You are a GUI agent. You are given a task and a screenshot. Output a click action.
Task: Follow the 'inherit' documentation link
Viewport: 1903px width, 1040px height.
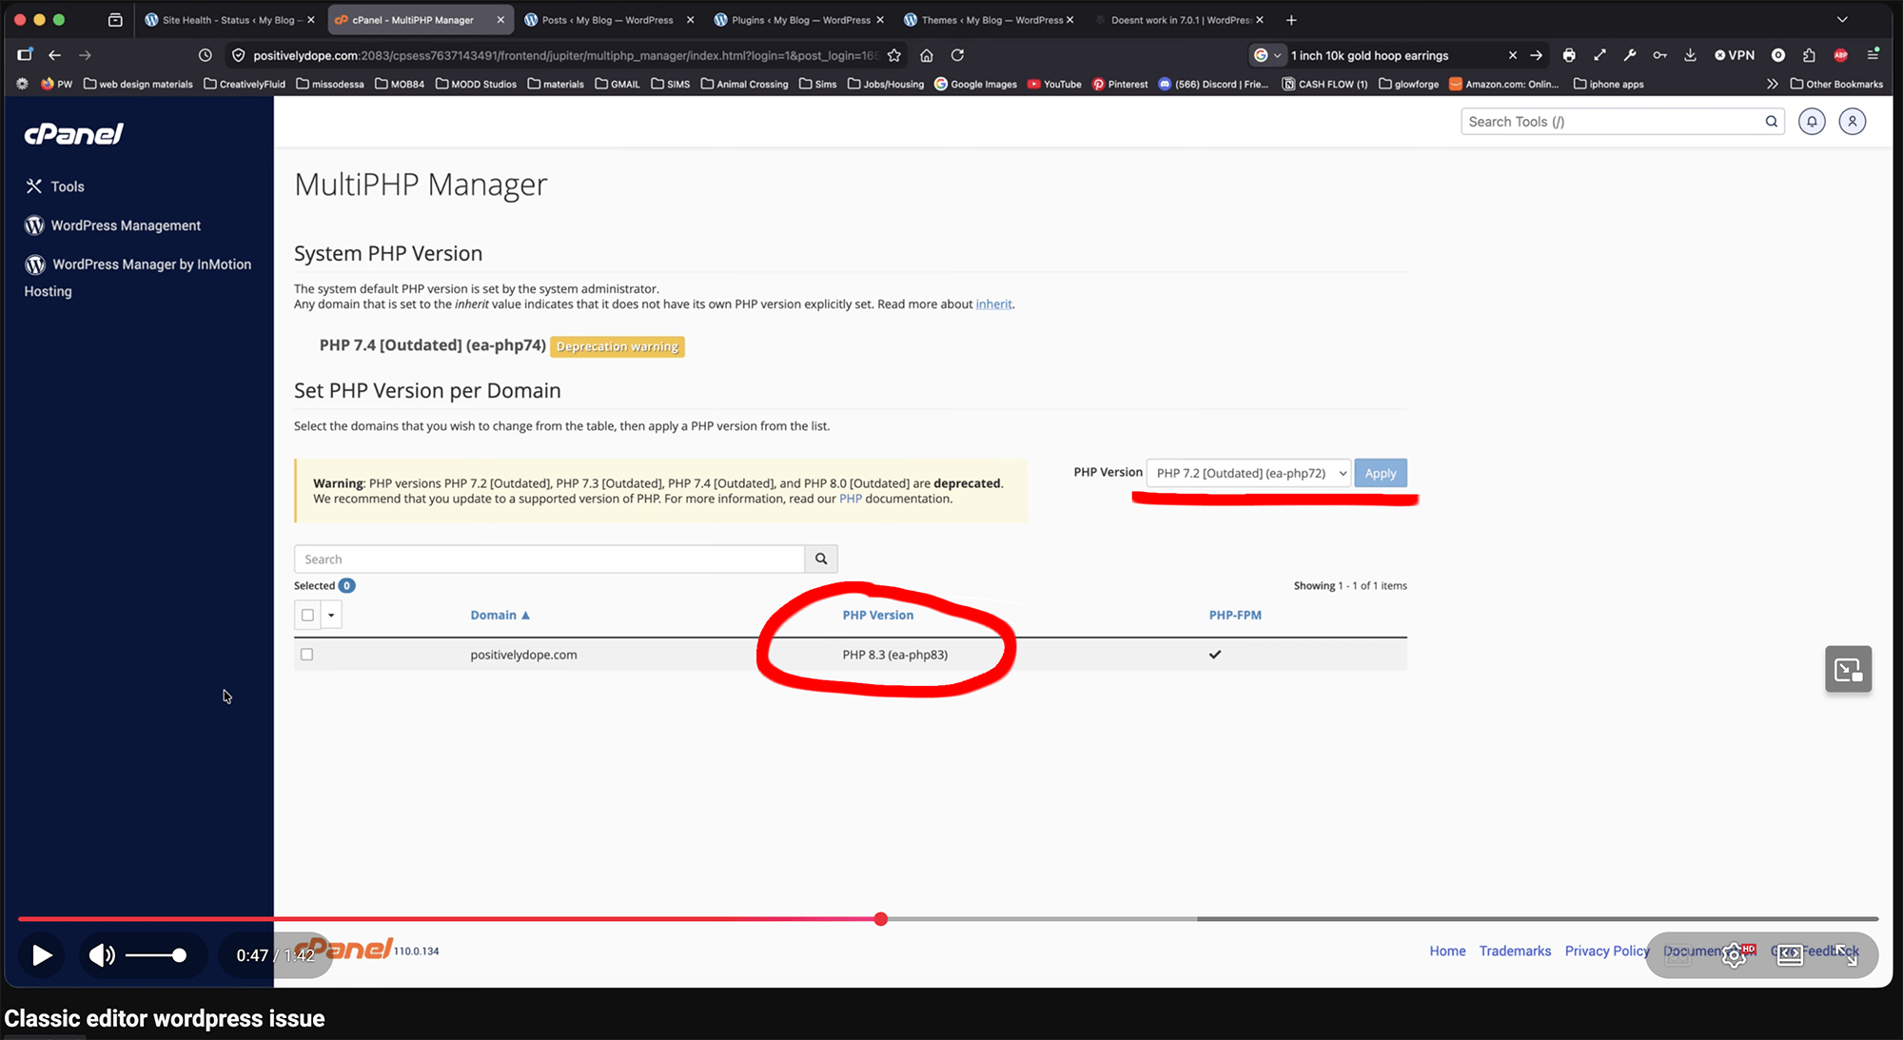click(993, 304)
